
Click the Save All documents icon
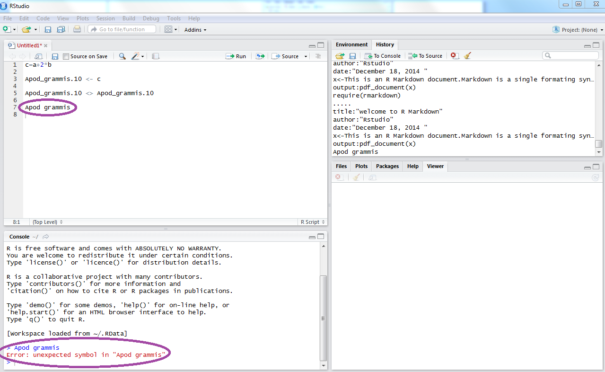[61, 29]
